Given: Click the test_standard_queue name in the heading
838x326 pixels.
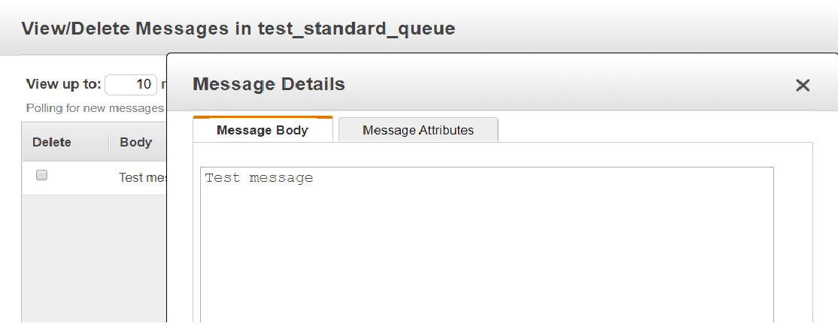Looking at the screenshot, I should [357, 29].
